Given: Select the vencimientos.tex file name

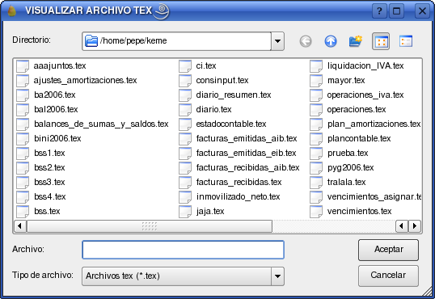Looking at the screenshot, I should [x=359, y=212].
